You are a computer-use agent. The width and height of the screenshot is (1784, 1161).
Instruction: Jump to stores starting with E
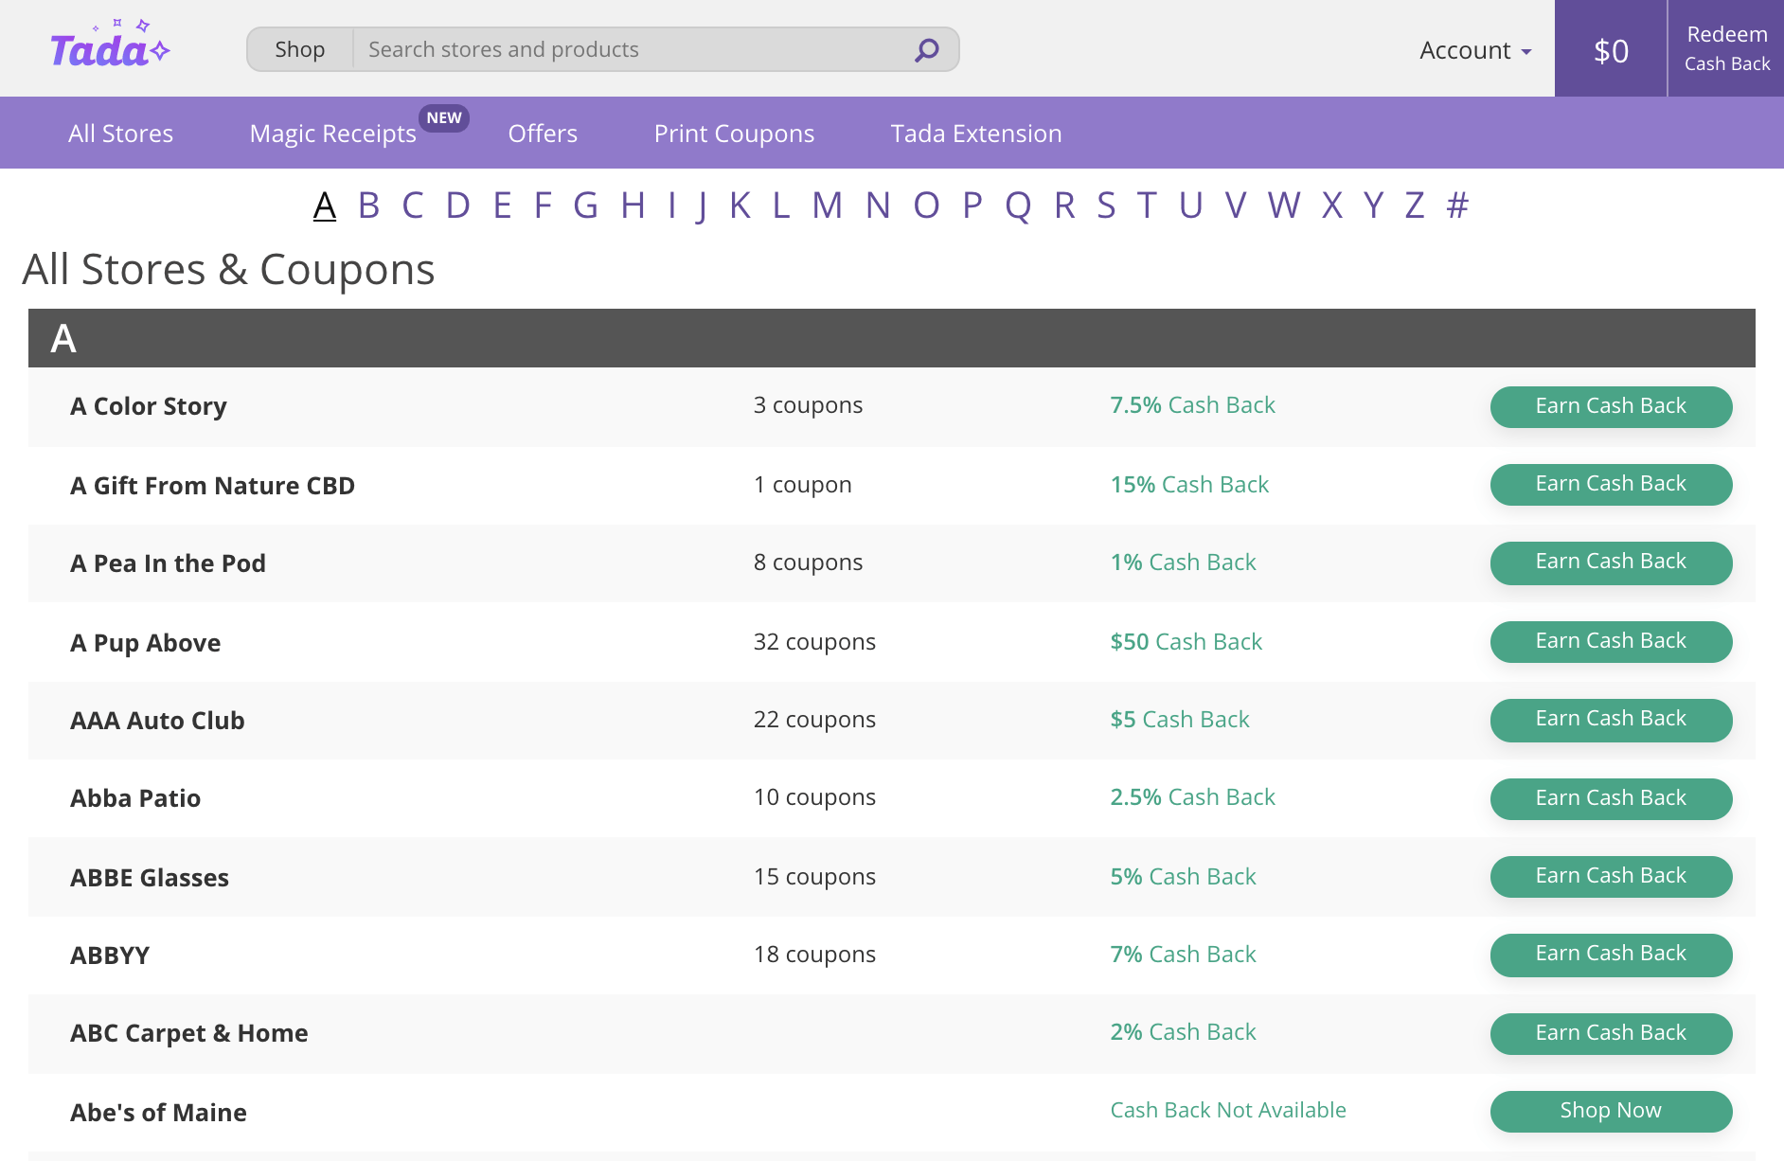coord(502,205)
